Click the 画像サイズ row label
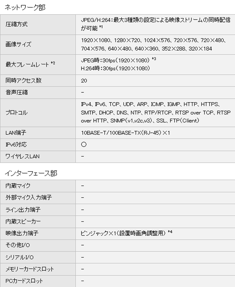 (18, 44)
